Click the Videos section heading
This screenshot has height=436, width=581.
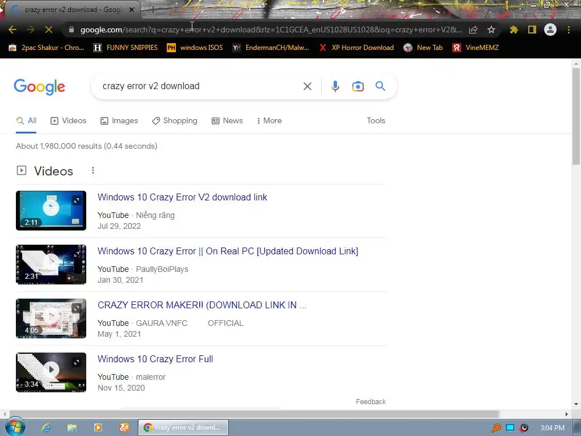[x=53, y=171]
